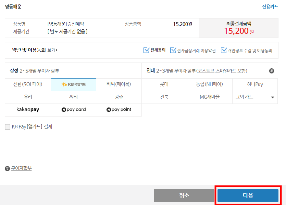This screenshot has width=286, height=205.
Task: Choose kakaopay payment
Action: [x=28, y=110]
